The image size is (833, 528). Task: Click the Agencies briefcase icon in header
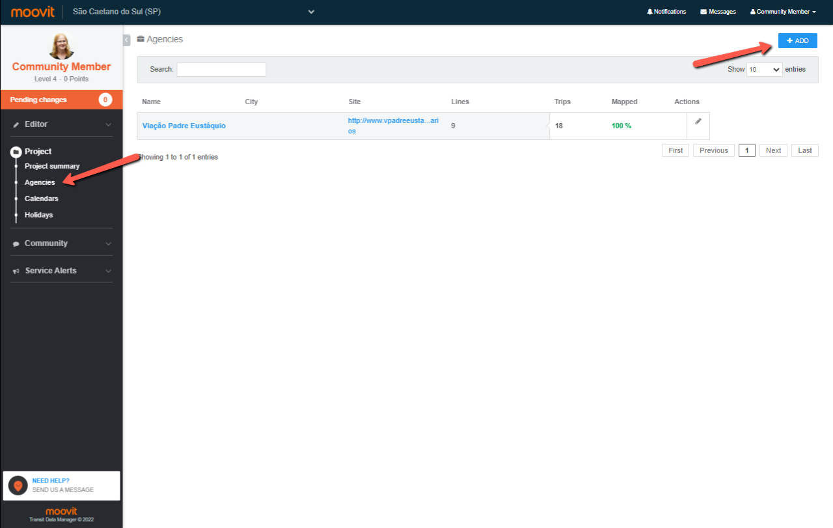point(141,39)
